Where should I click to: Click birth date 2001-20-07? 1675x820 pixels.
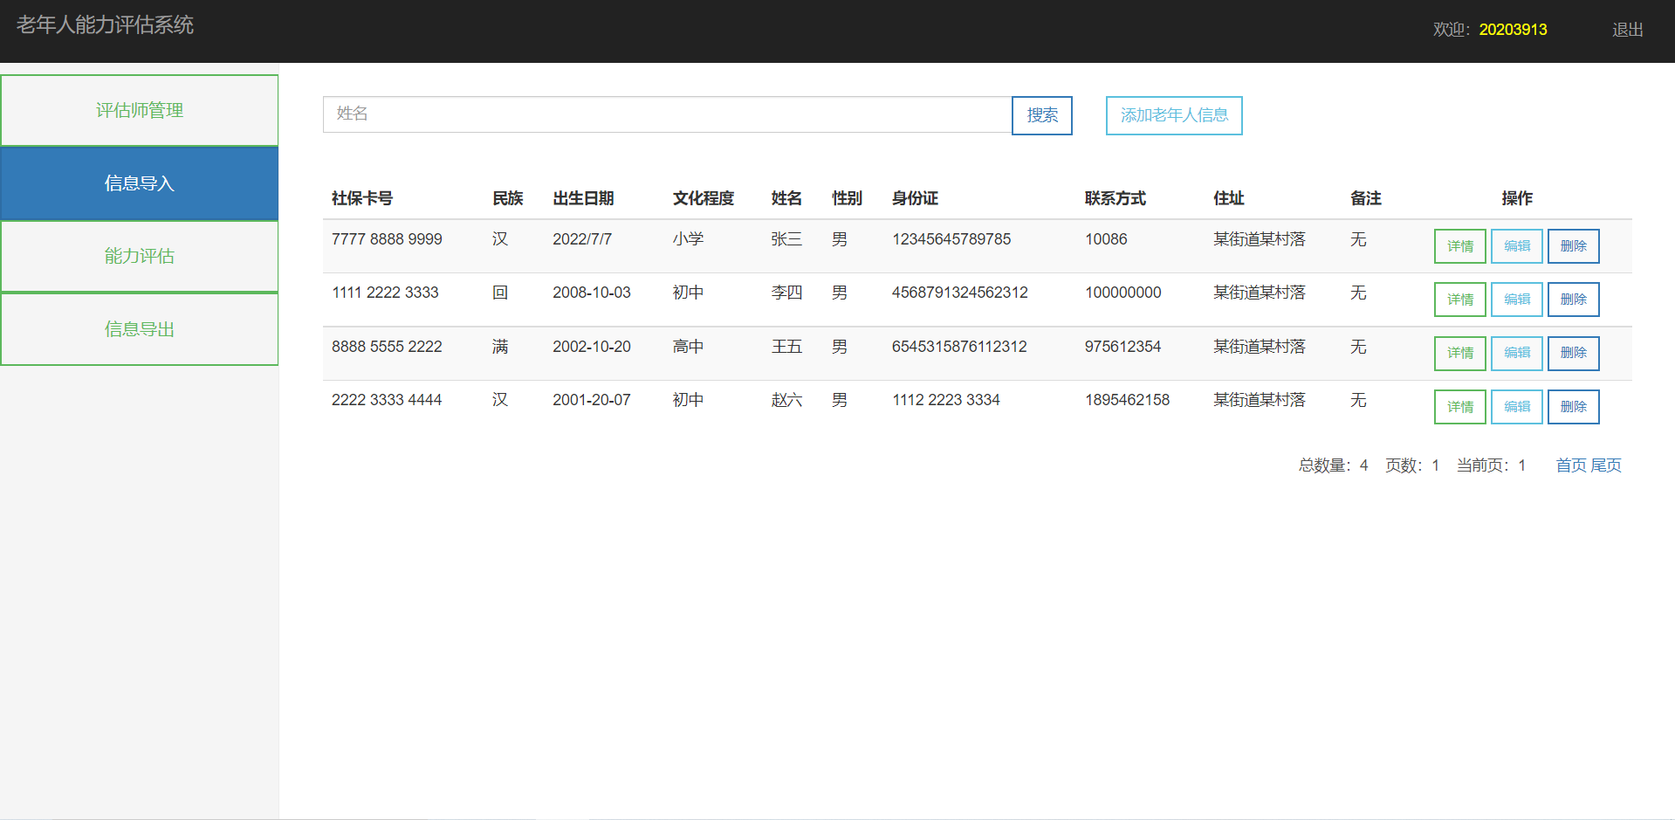coord(592,400)
